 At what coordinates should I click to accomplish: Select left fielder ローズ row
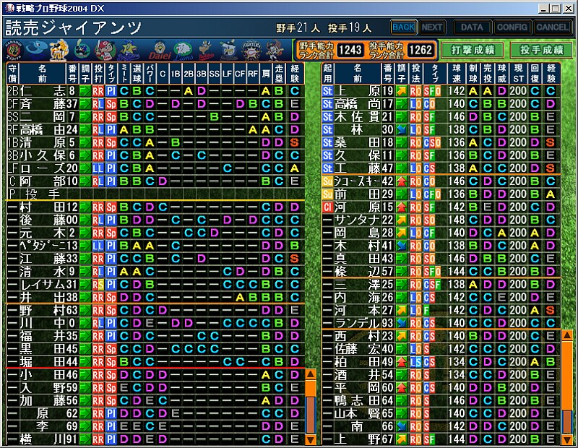pyautogui.click(x=155, y=168)
